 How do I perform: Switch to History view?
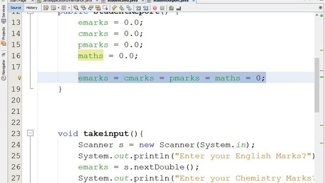(31, 8)
